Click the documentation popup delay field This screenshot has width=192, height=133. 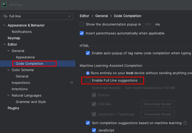tap(148, 24)
